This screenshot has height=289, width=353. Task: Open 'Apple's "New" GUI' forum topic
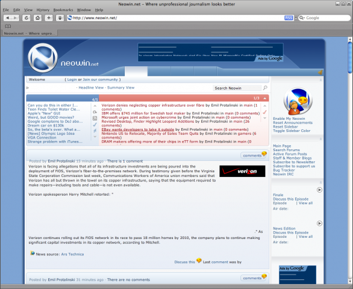tap(44, 113)
